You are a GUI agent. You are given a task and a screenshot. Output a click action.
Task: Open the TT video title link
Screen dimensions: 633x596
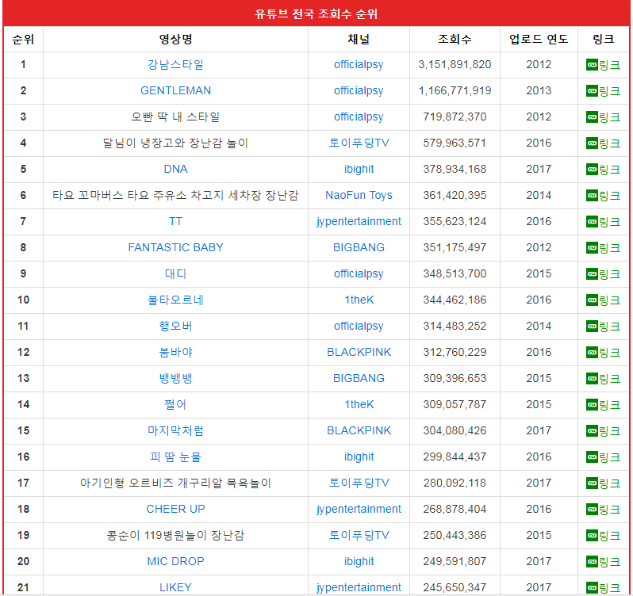175,221
